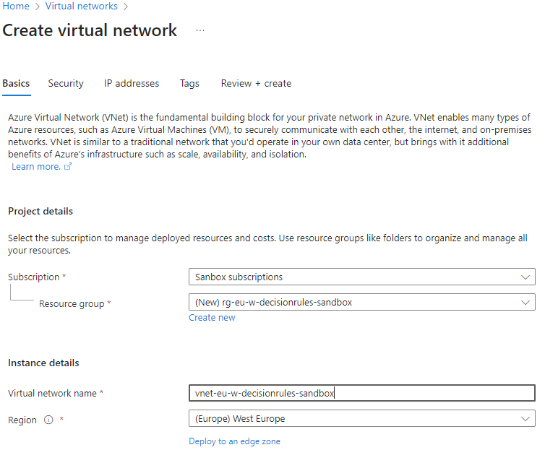Click the Subscription field label
This screenshot has height=450, width=545.
click(x=33, y=277)
